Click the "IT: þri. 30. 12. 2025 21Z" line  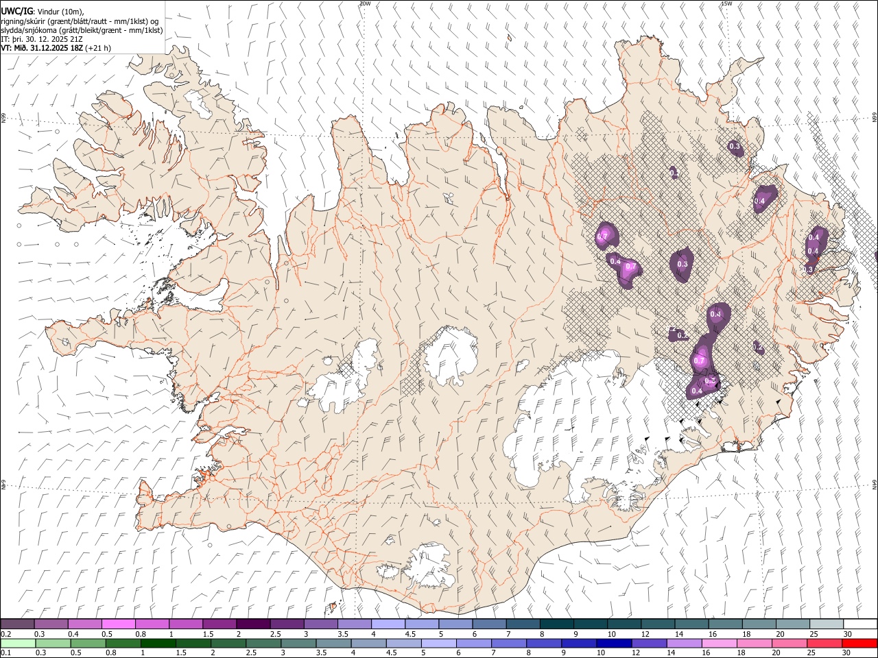coord(42,39)
